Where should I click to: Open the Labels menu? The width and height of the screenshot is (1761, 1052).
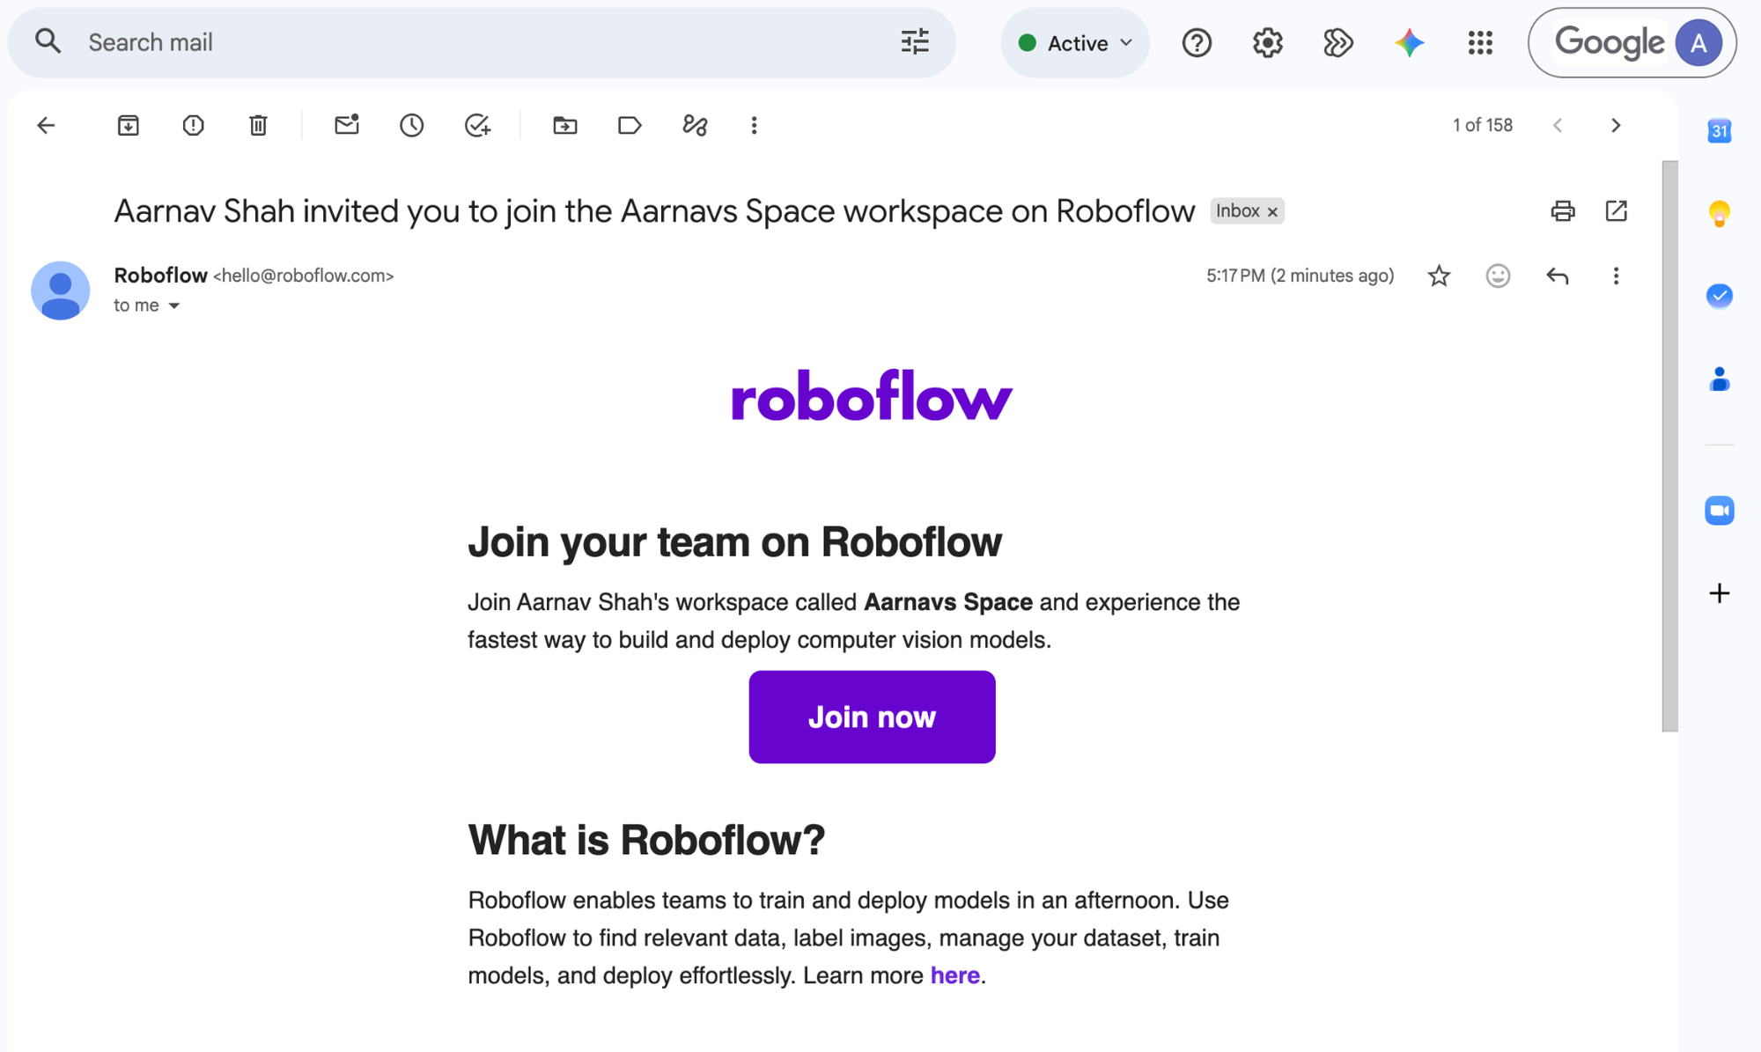(630, 125)
